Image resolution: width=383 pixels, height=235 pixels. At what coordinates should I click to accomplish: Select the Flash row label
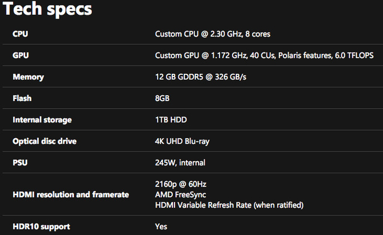click(x=22, y=98)
